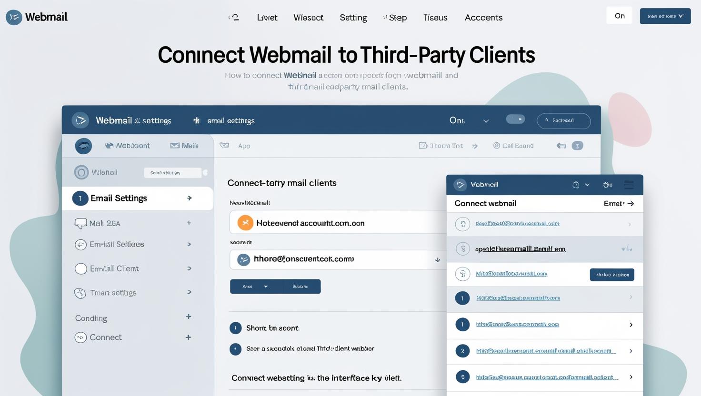Click the small search field beside sidebar Webmail
The width and height of the screenshot is (701, 396).
[x=172, y=173]
